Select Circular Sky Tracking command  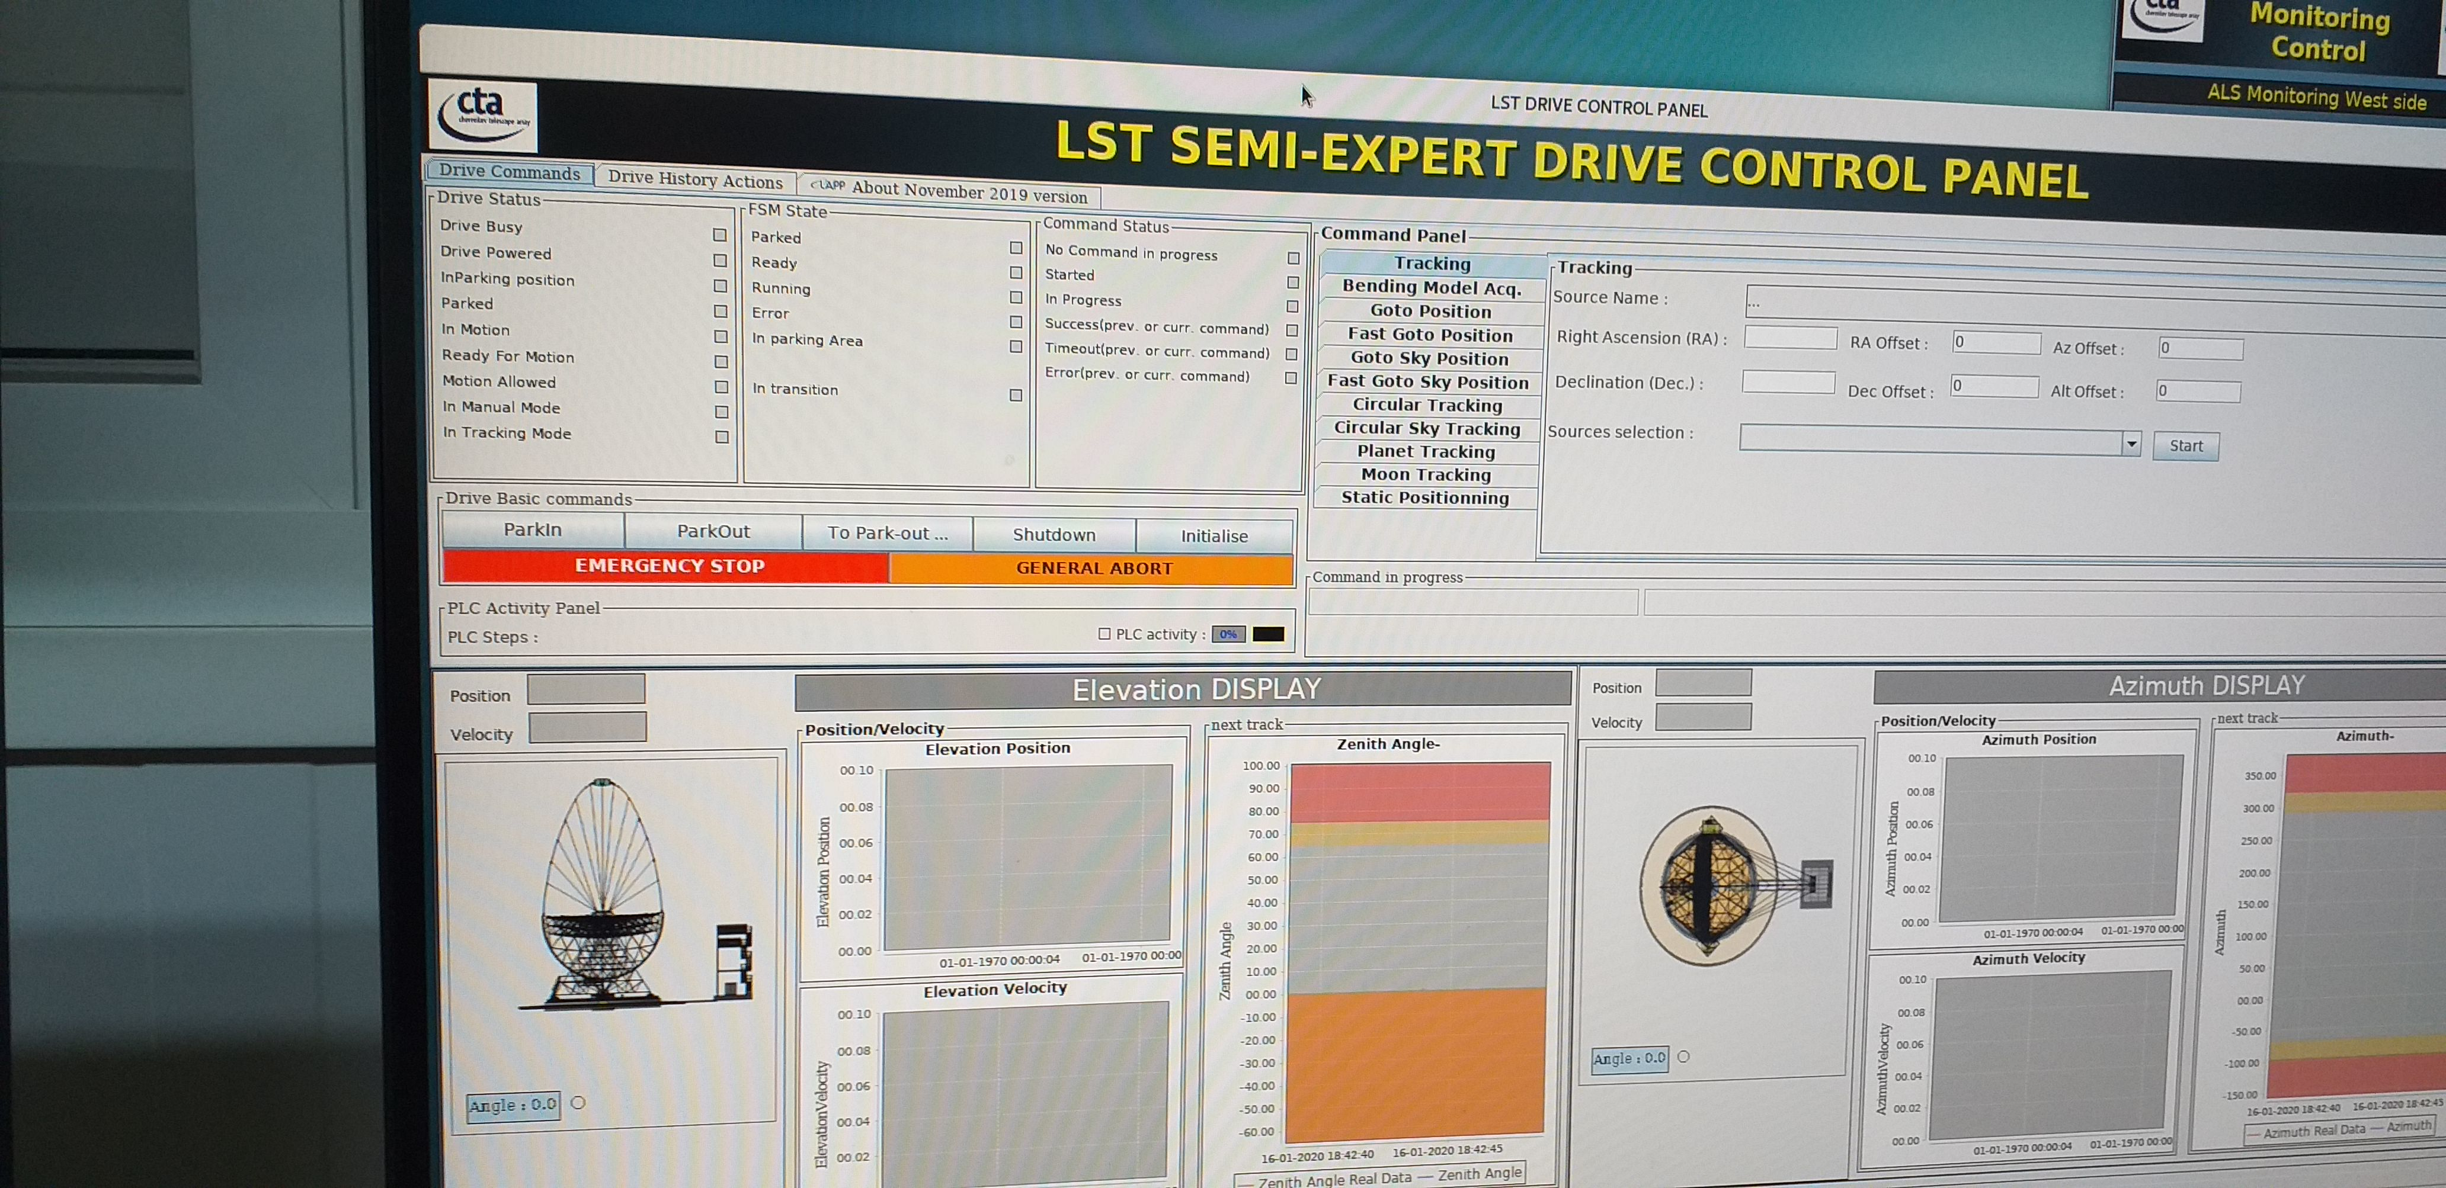point(1427,428)
